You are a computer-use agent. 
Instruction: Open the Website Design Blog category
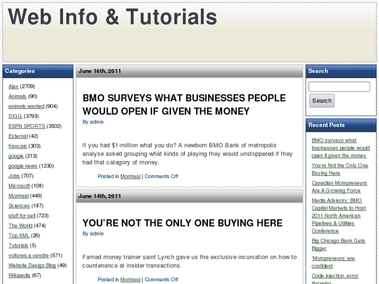point(32,265)
